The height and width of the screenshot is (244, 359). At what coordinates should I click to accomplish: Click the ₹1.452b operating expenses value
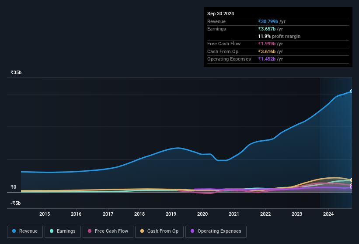click(x=267, y=59)
